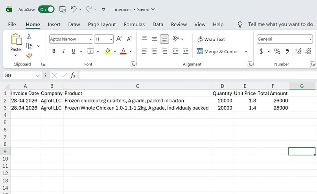The height and width of the screenshot is (194, 317).
Task: Open the Clipboard dialog launcher
Action: point(43,64)
